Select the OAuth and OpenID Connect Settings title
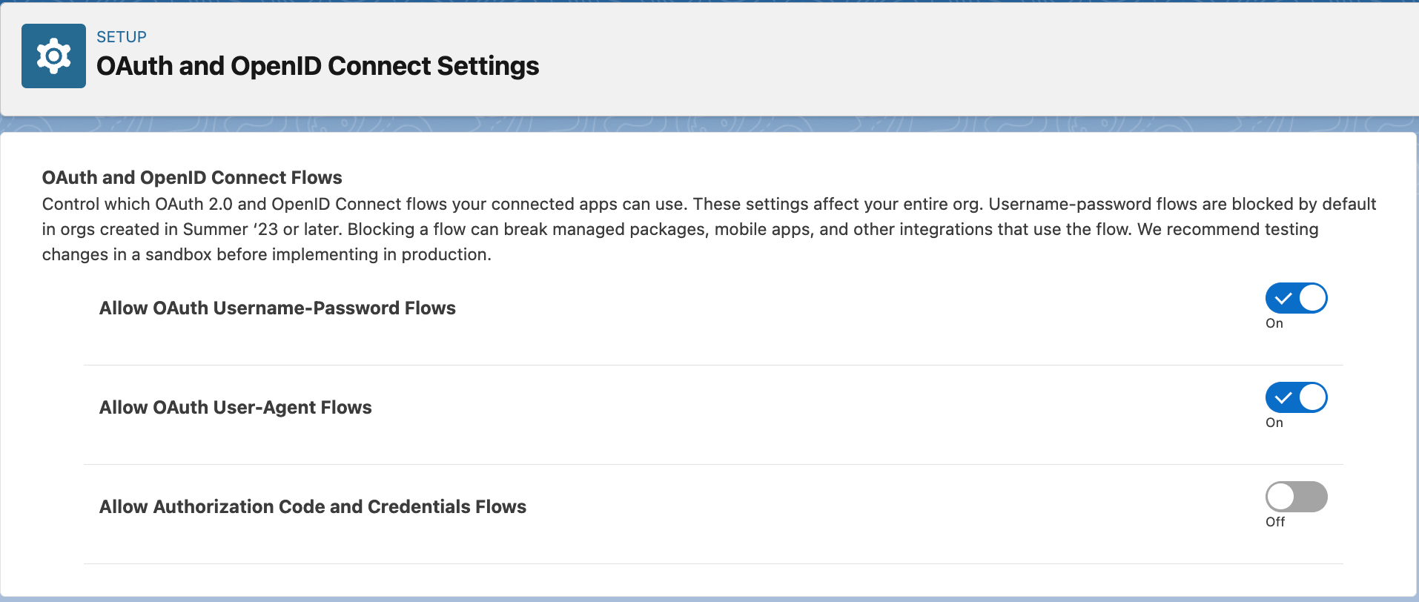 317,66
